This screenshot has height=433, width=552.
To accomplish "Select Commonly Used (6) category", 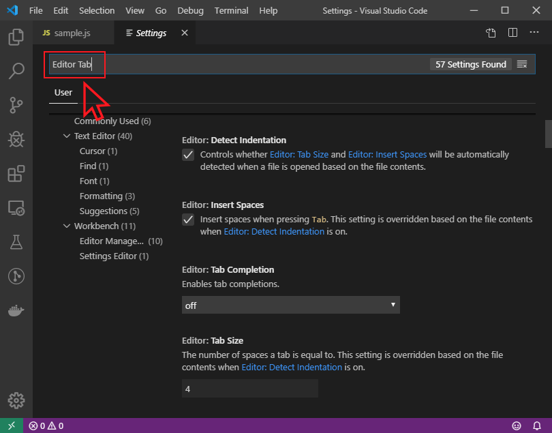I will click(x=112, y=121).
